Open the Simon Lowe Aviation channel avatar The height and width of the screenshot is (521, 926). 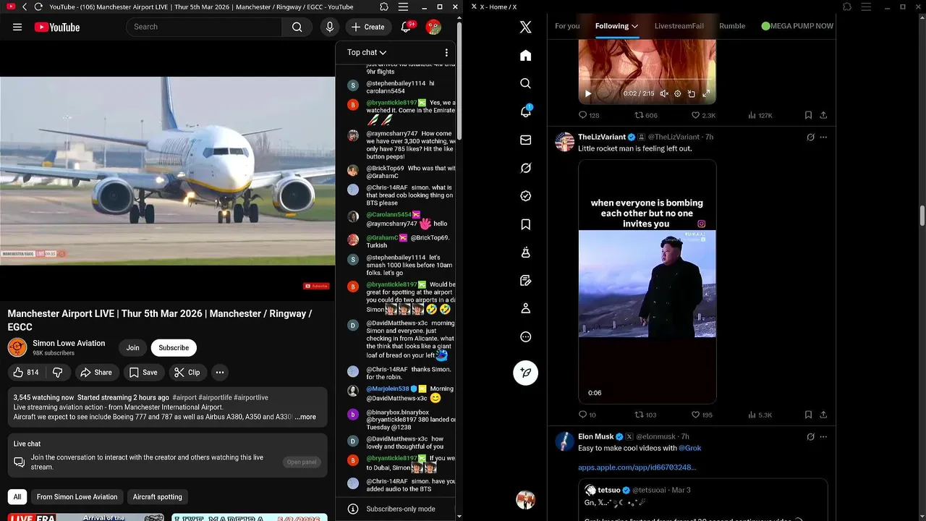coord(17,348)
